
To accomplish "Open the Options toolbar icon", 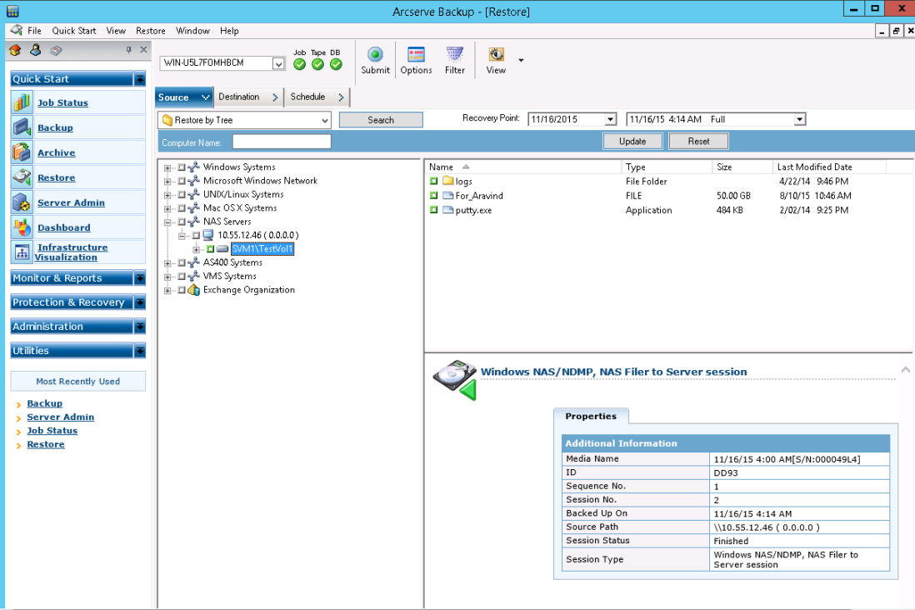I will [x=416, y=54].
